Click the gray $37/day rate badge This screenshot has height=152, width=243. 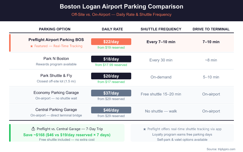(111, 93)
